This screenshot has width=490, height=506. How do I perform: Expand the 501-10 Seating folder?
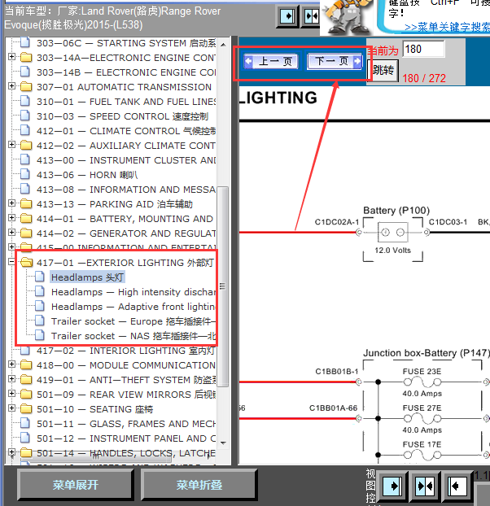(x=11, y=408)
